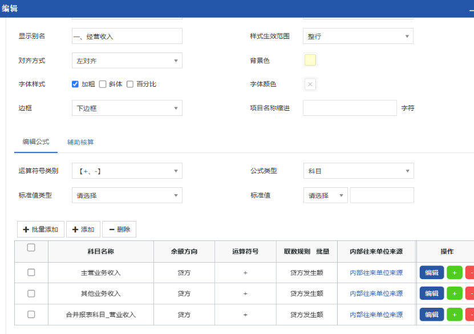The height and width of the screenshot is (334, 474).
Task: Click the 内部往来单位来源 column header
Action: [x=376, y=251]
